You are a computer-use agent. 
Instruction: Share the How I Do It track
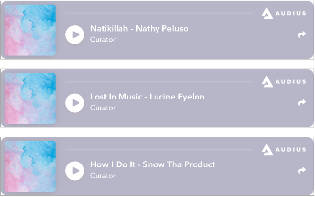pos(302,170)
